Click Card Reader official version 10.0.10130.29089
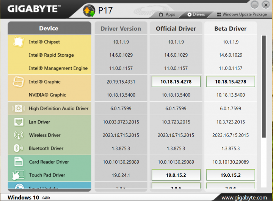This screenshot has width=273, height=201. pyautogui.click(x=176, y=162)
